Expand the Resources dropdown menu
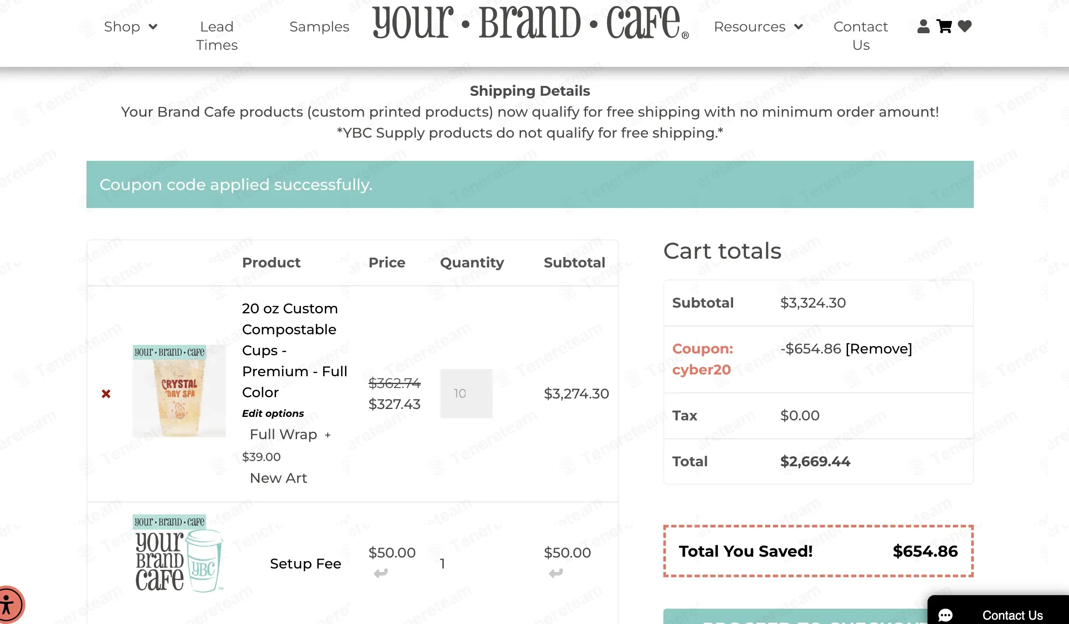 tap(758, 27)
